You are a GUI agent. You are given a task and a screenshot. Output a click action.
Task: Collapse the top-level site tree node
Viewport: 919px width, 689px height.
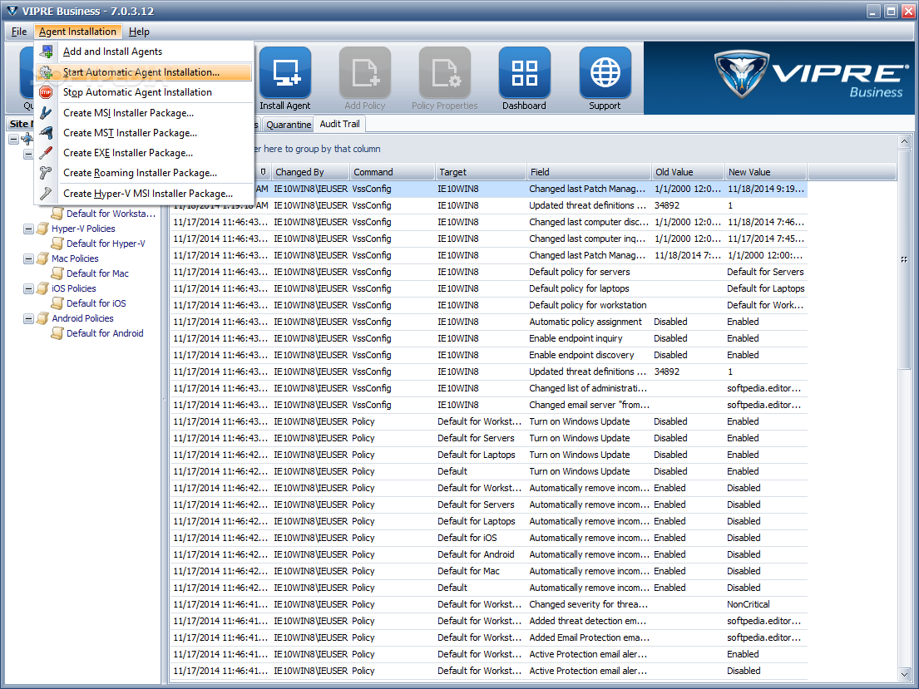coord(13,140)
